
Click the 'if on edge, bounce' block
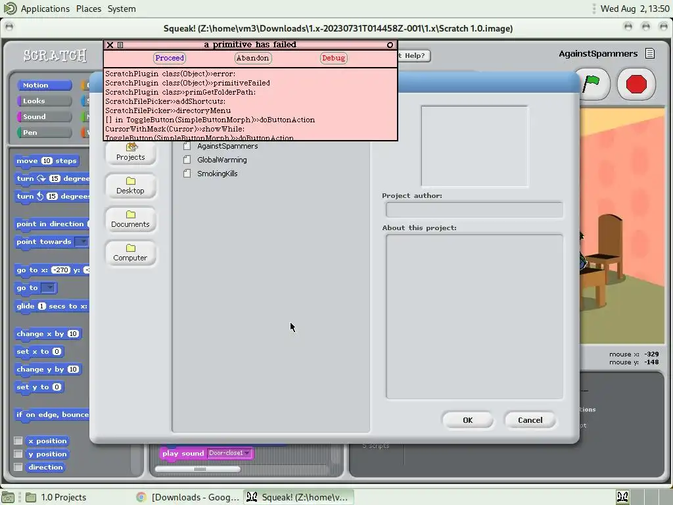51,415
